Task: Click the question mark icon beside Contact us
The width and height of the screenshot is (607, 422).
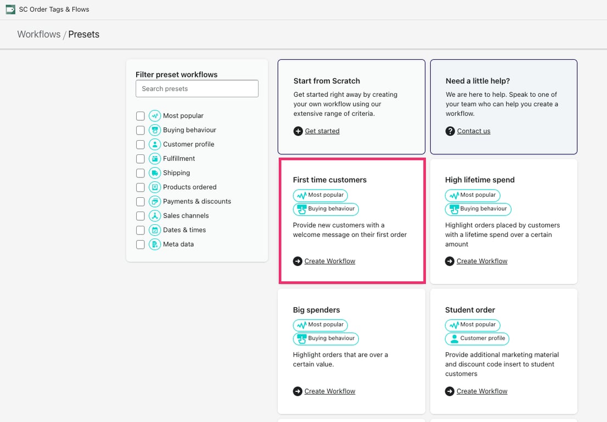Action: (x=450, y=131)
